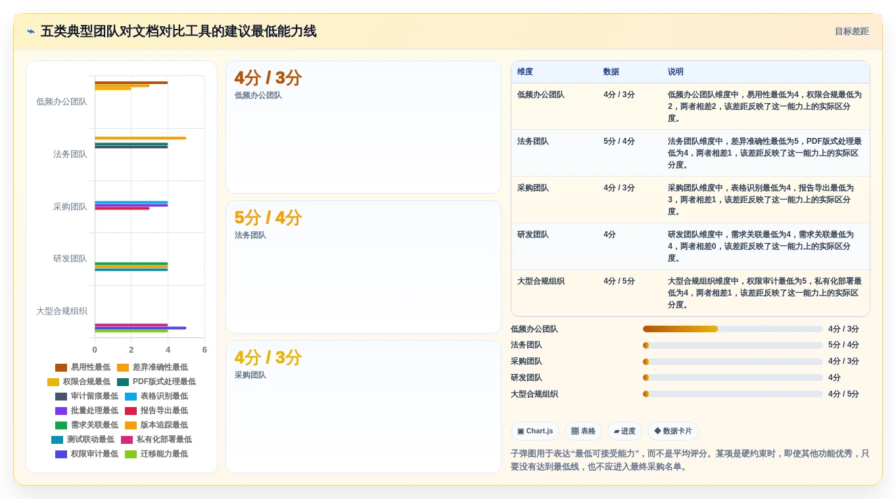This screenshot has height=499, width=896.
Task: Toggle 迁移能力最低 legend swatch
Action: tap(131, 454)
